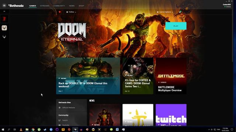Image resolution: width=236 pixels, height=132 pixels.
Task: Expand the game sidebar with double arrows
Action: tap(4, 11)
